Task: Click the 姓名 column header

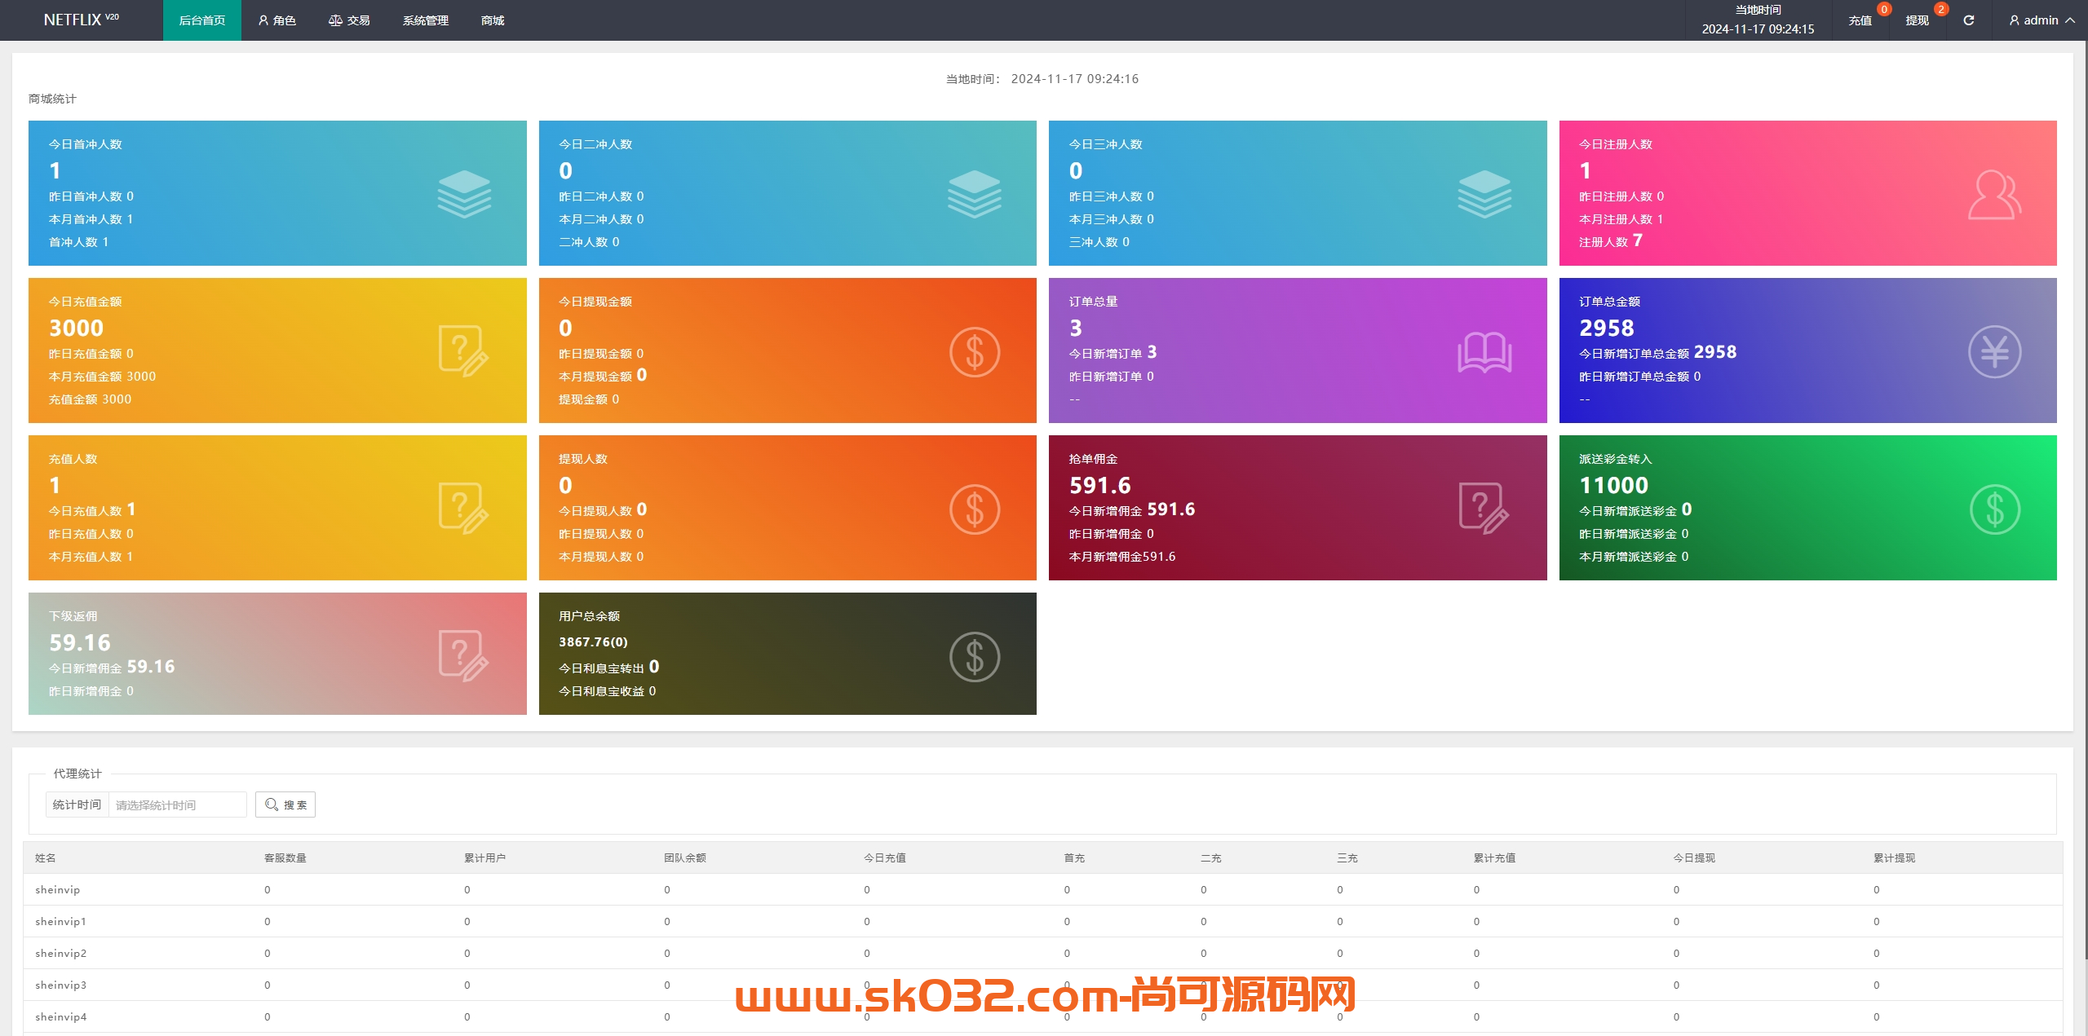Action: coord(46,857)
